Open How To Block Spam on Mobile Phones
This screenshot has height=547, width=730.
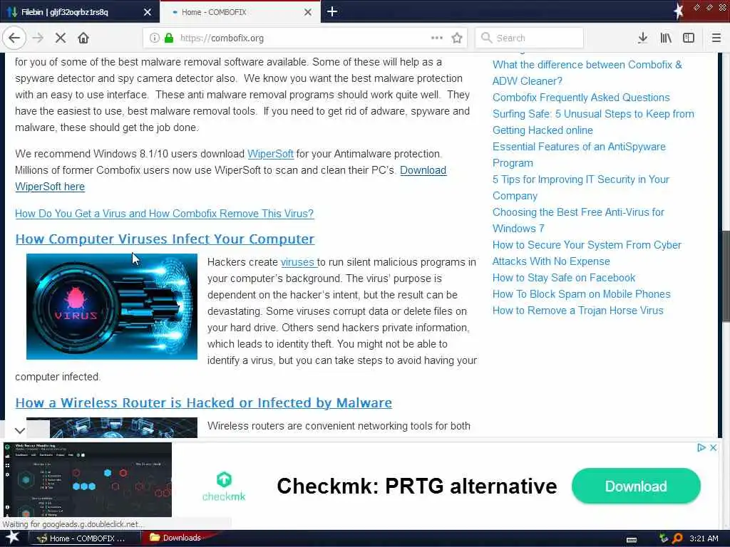(582, 294)
